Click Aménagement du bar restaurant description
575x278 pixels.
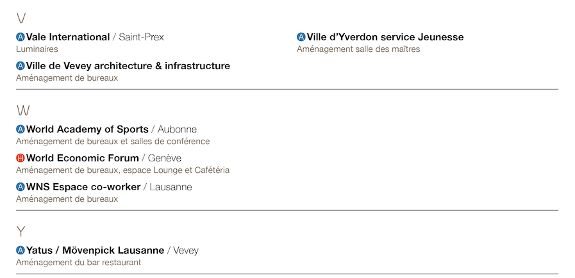pyautogui.click(x=78, y=263)
